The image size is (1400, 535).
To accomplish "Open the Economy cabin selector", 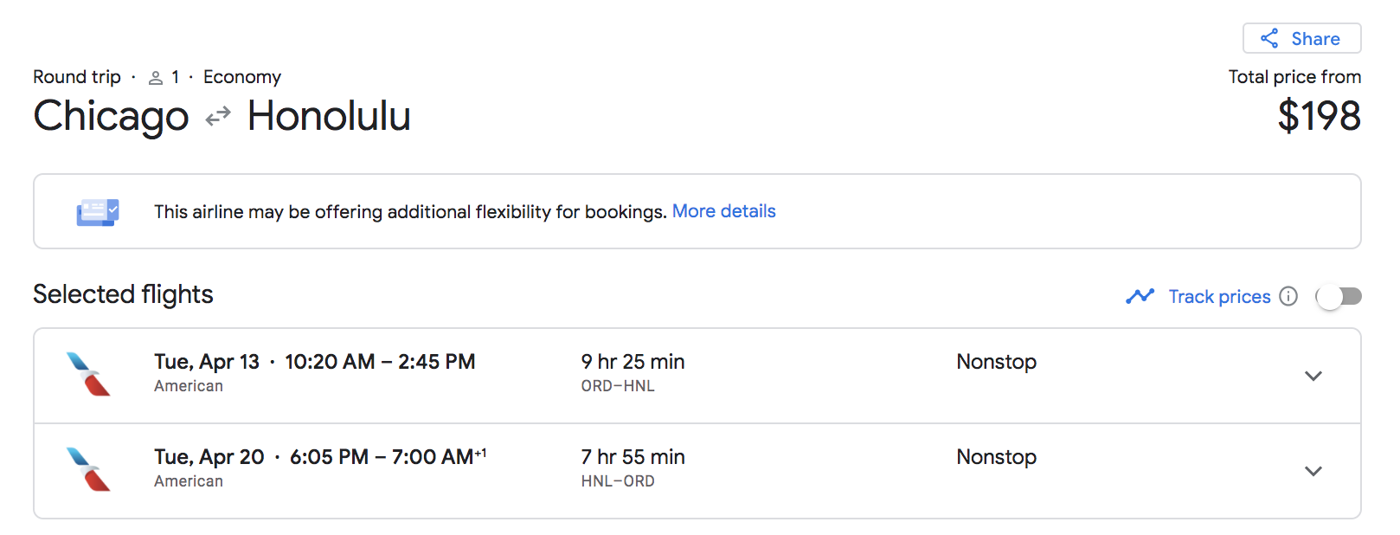I will pyautogui.click(x=242, y=76).
